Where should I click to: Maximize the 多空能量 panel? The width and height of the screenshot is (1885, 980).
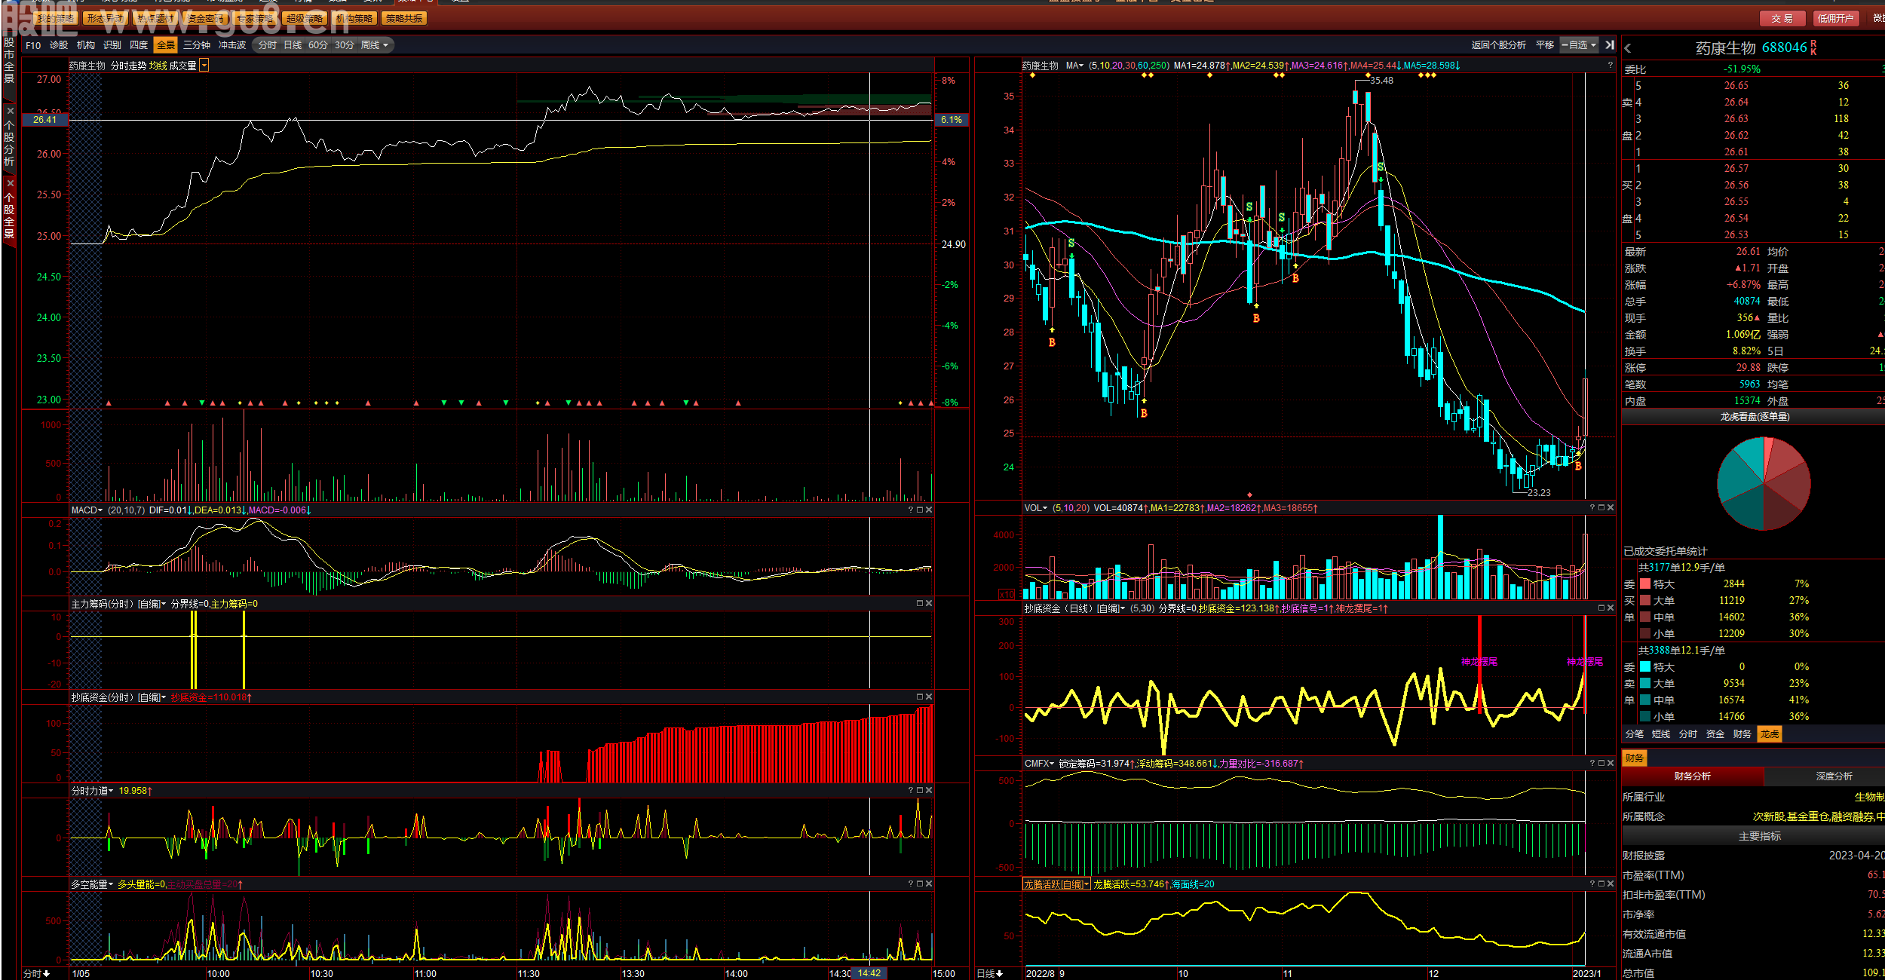click(920, 884)
